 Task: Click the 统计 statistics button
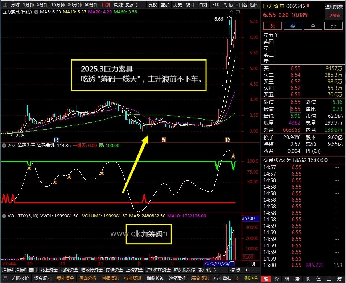[190, 5]
